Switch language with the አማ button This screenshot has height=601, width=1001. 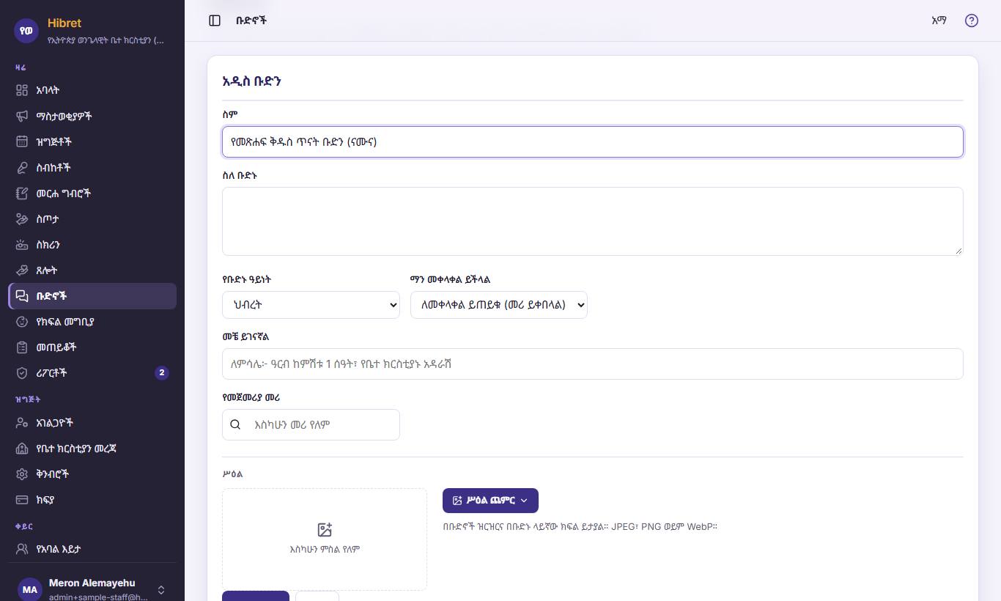939,21
